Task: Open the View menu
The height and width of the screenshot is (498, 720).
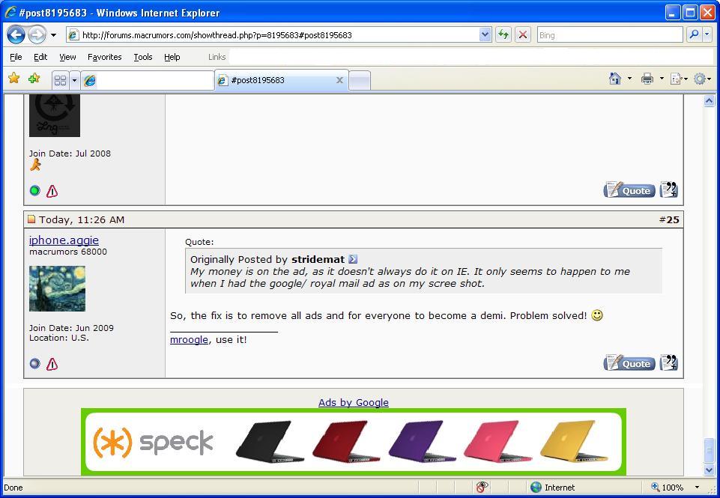Action: coord(67,57)
